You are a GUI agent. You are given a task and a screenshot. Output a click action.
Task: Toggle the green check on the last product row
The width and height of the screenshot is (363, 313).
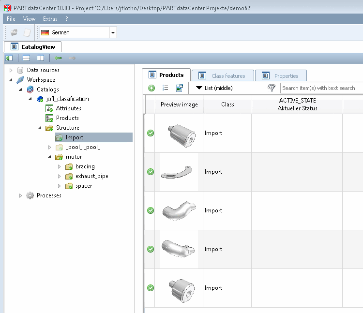point(151,288)
